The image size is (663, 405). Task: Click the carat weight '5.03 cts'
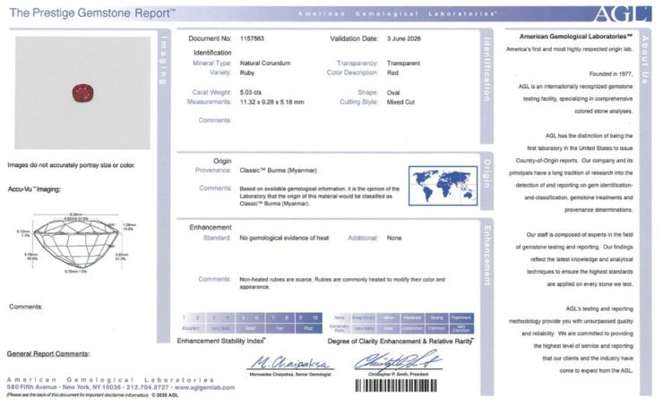pyautogui.click(x=251, y=92)
